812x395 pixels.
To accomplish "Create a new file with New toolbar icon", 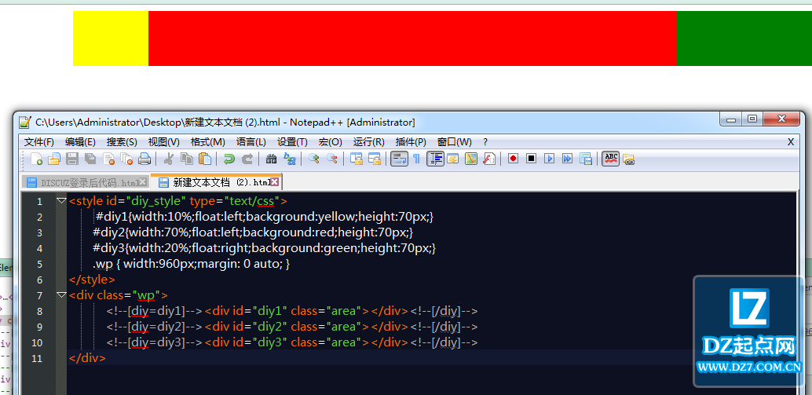I will pos(37,159).
